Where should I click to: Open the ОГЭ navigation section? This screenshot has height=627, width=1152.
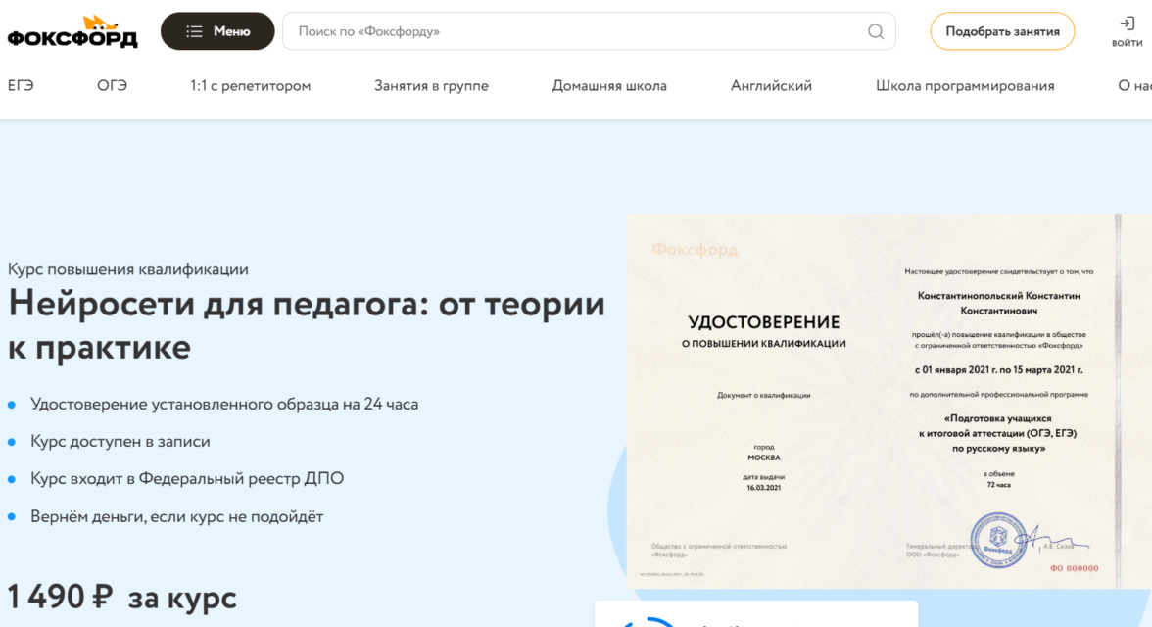[112, 86]
